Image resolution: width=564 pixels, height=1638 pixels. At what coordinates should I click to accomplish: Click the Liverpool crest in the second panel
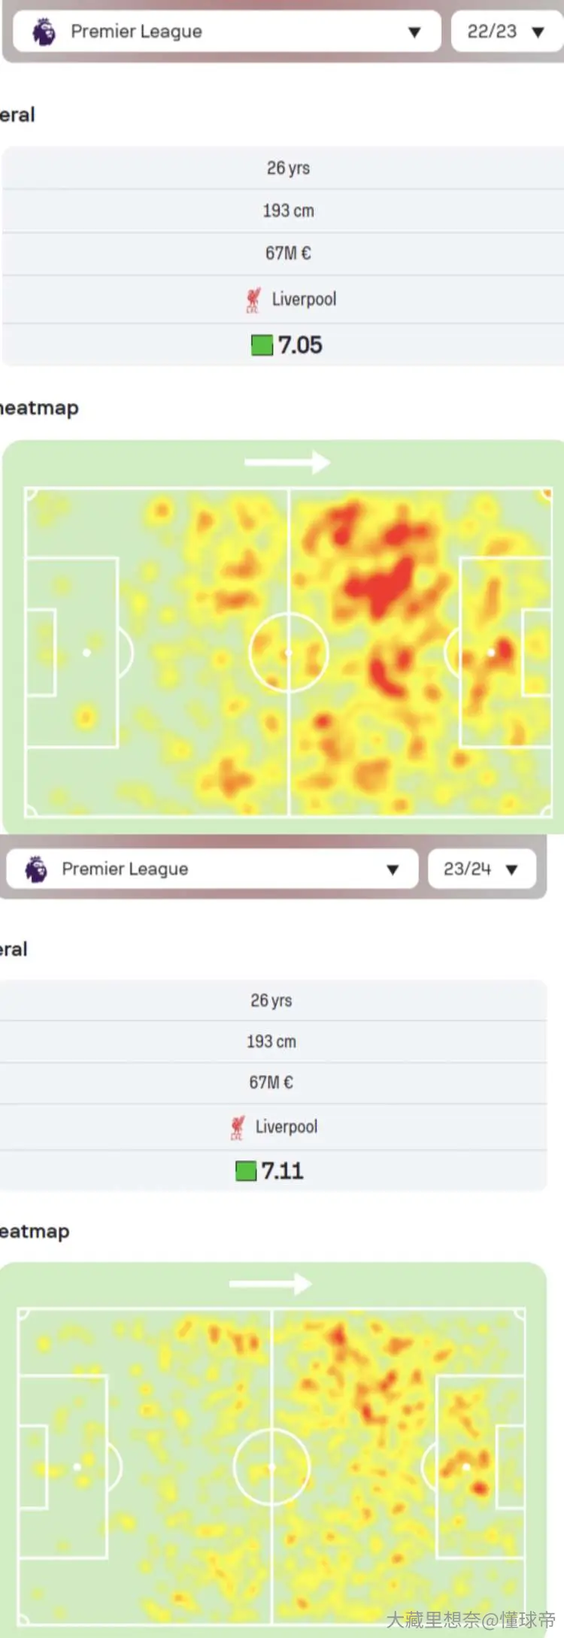[238, 1127]
